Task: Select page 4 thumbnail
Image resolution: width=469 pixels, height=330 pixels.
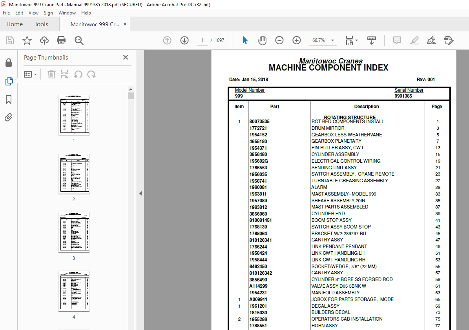Action: 74,291
